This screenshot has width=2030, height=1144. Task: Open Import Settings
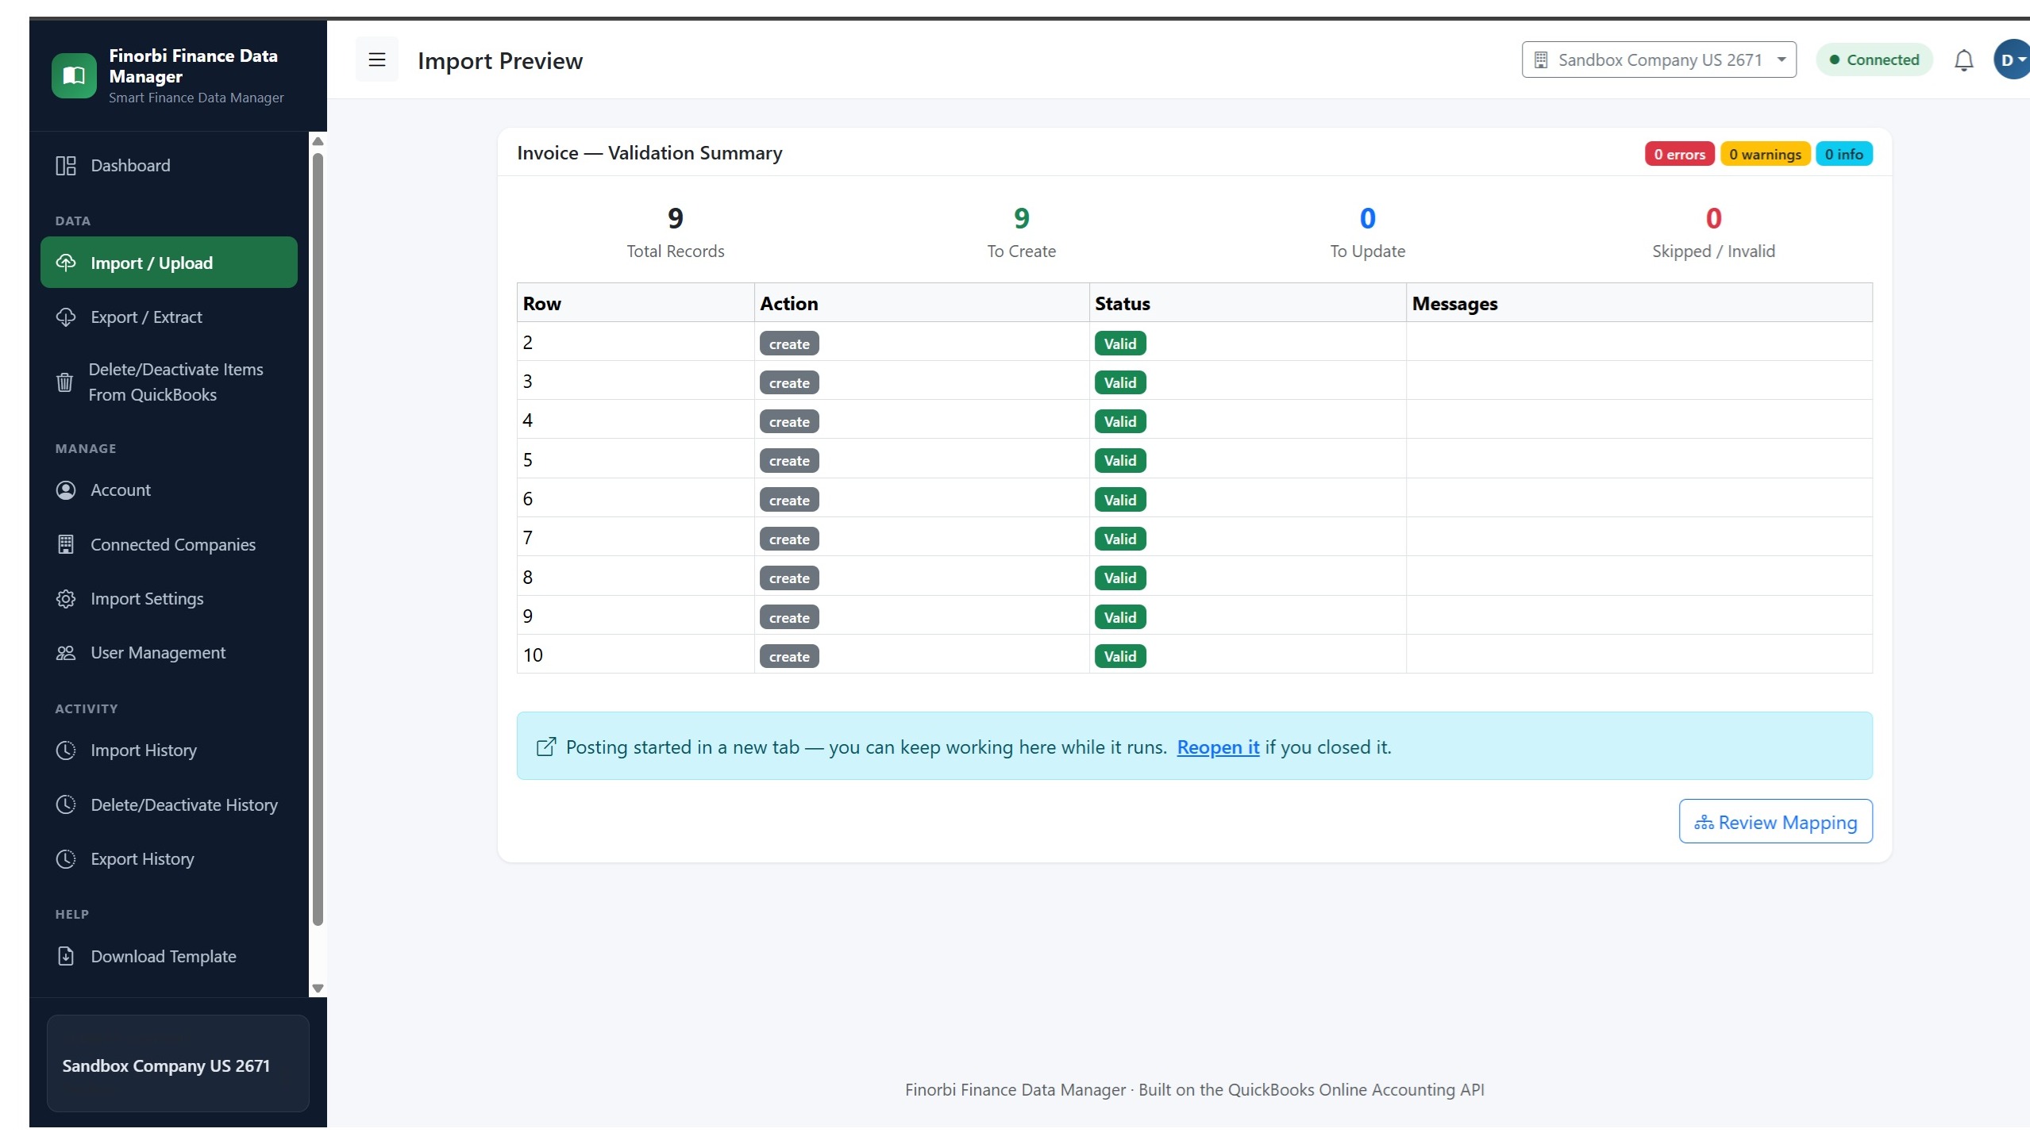tap(169, 599)
